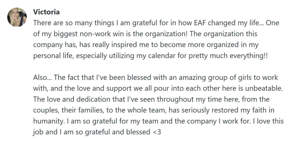The image size is (289, 141).
Task: Open the Victoria username link
Action: click(x=46, y=12)
